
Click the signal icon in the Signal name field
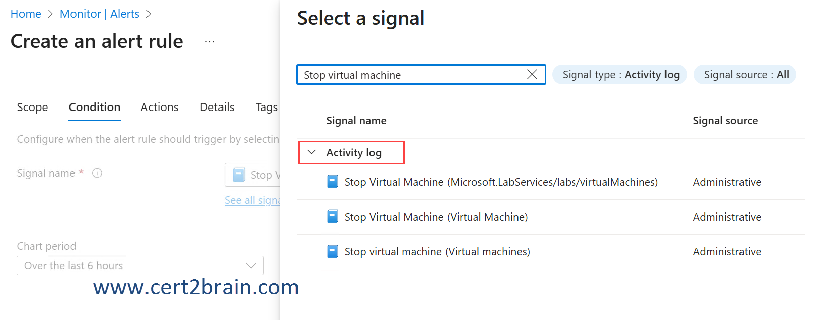point(239,175)
